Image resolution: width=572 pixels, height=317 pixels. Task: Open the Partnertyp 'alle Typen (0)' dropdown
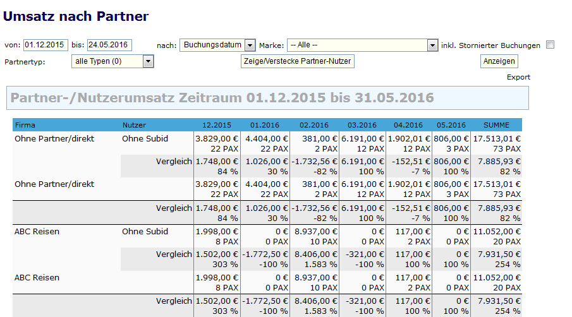tap(113, 61)
